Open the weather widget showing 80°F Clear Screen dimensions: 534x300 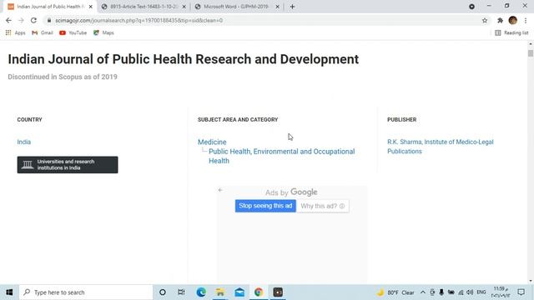pos(395,292)
